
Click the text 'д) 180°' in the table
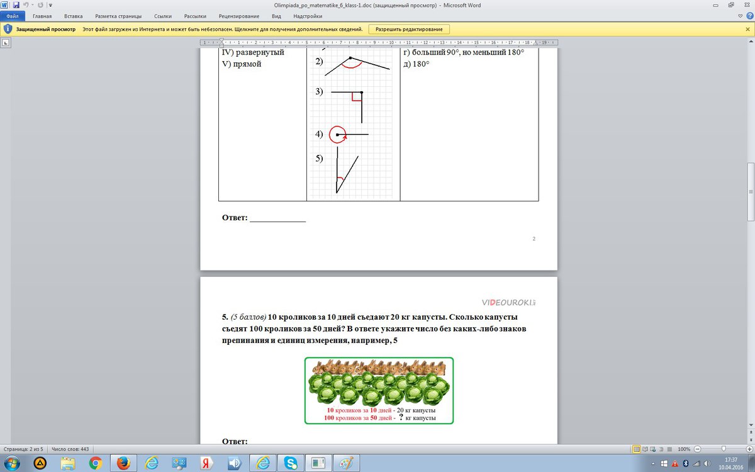click(x=416, y=64)
